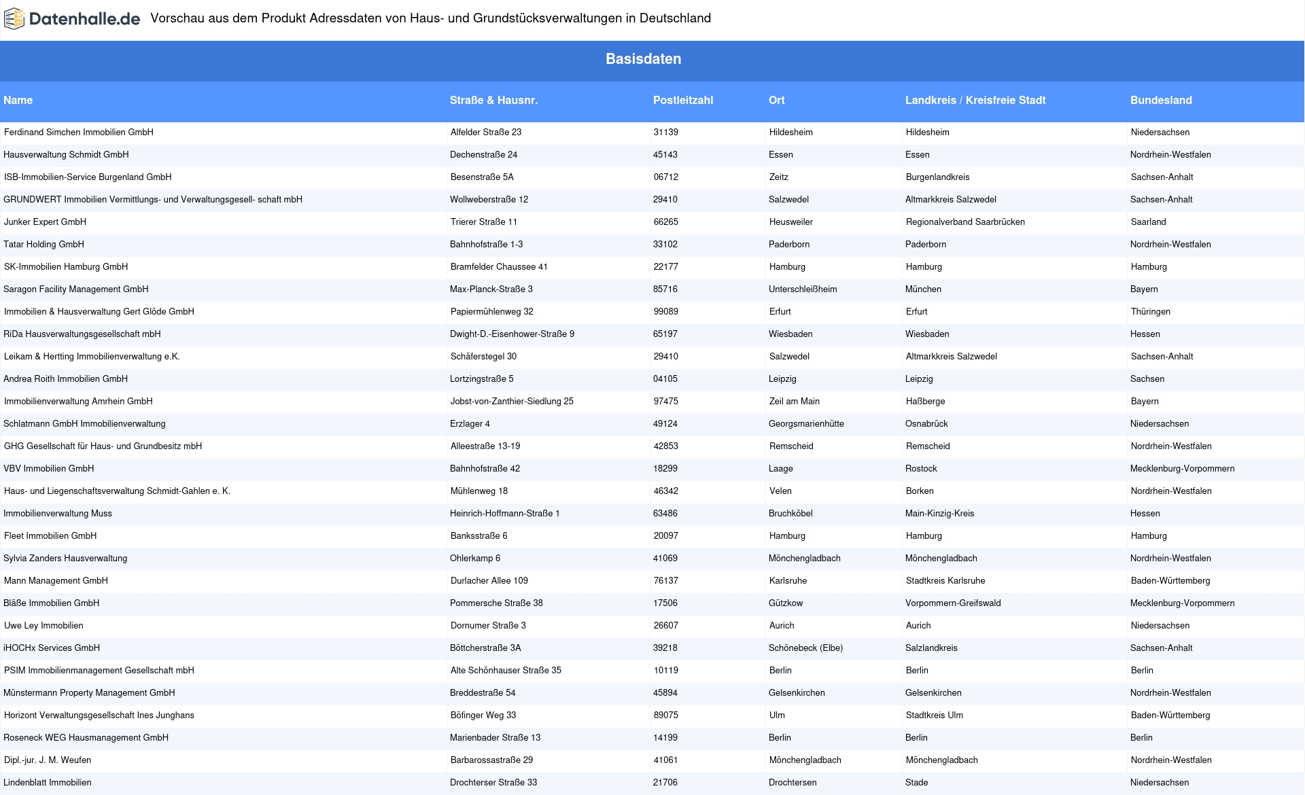Click Bundesland Thüringen
This screenshot has height=795, width=1305.
1151,312
